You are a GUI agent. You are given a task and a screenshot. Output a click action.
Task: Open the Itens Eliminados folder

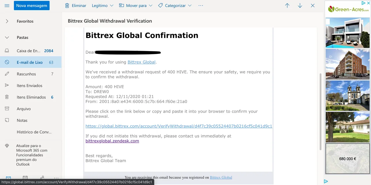click(x=31, y=97)
